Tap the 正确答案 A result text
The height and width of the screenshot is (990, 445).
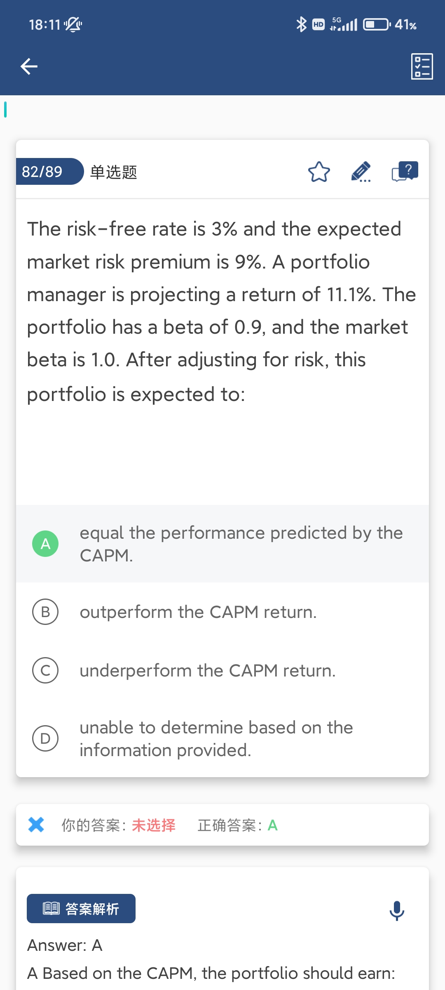click(237, 825)
